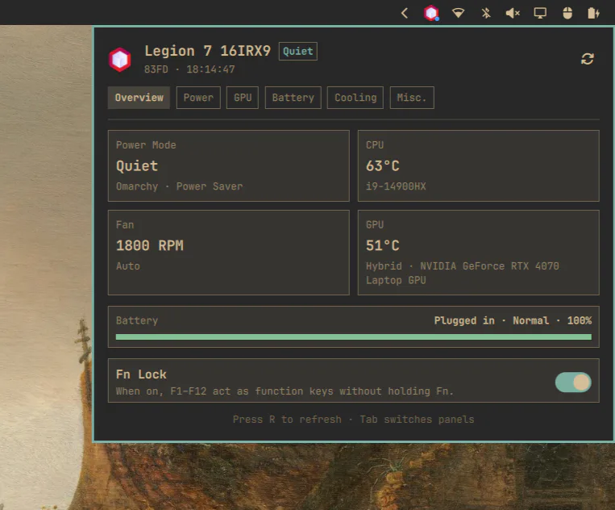The image size is (615, 510).
Task: Click the Fan card showing 1800 RPM
Action: (229, 252)
